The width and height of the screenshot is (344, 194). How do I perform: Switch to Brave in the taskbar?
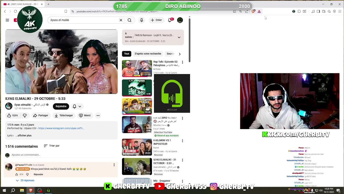pos(31,190)
